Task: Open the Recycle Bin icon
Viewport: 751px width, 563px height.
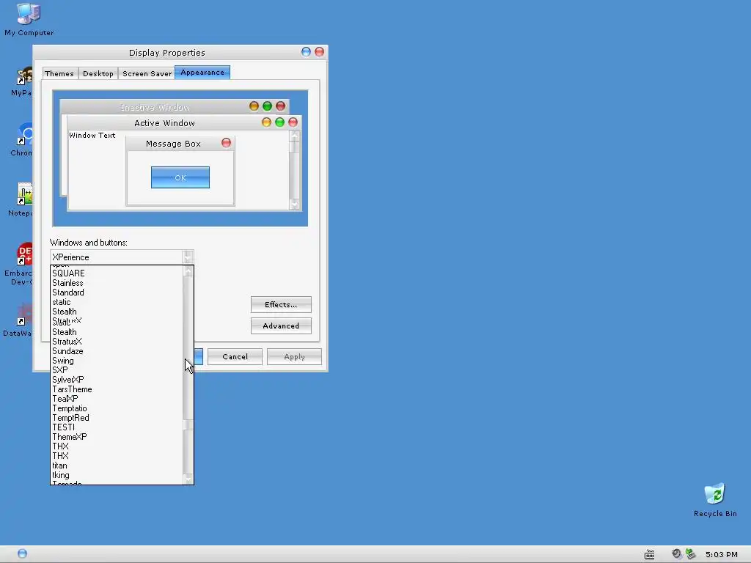Action: pos(715,500)
